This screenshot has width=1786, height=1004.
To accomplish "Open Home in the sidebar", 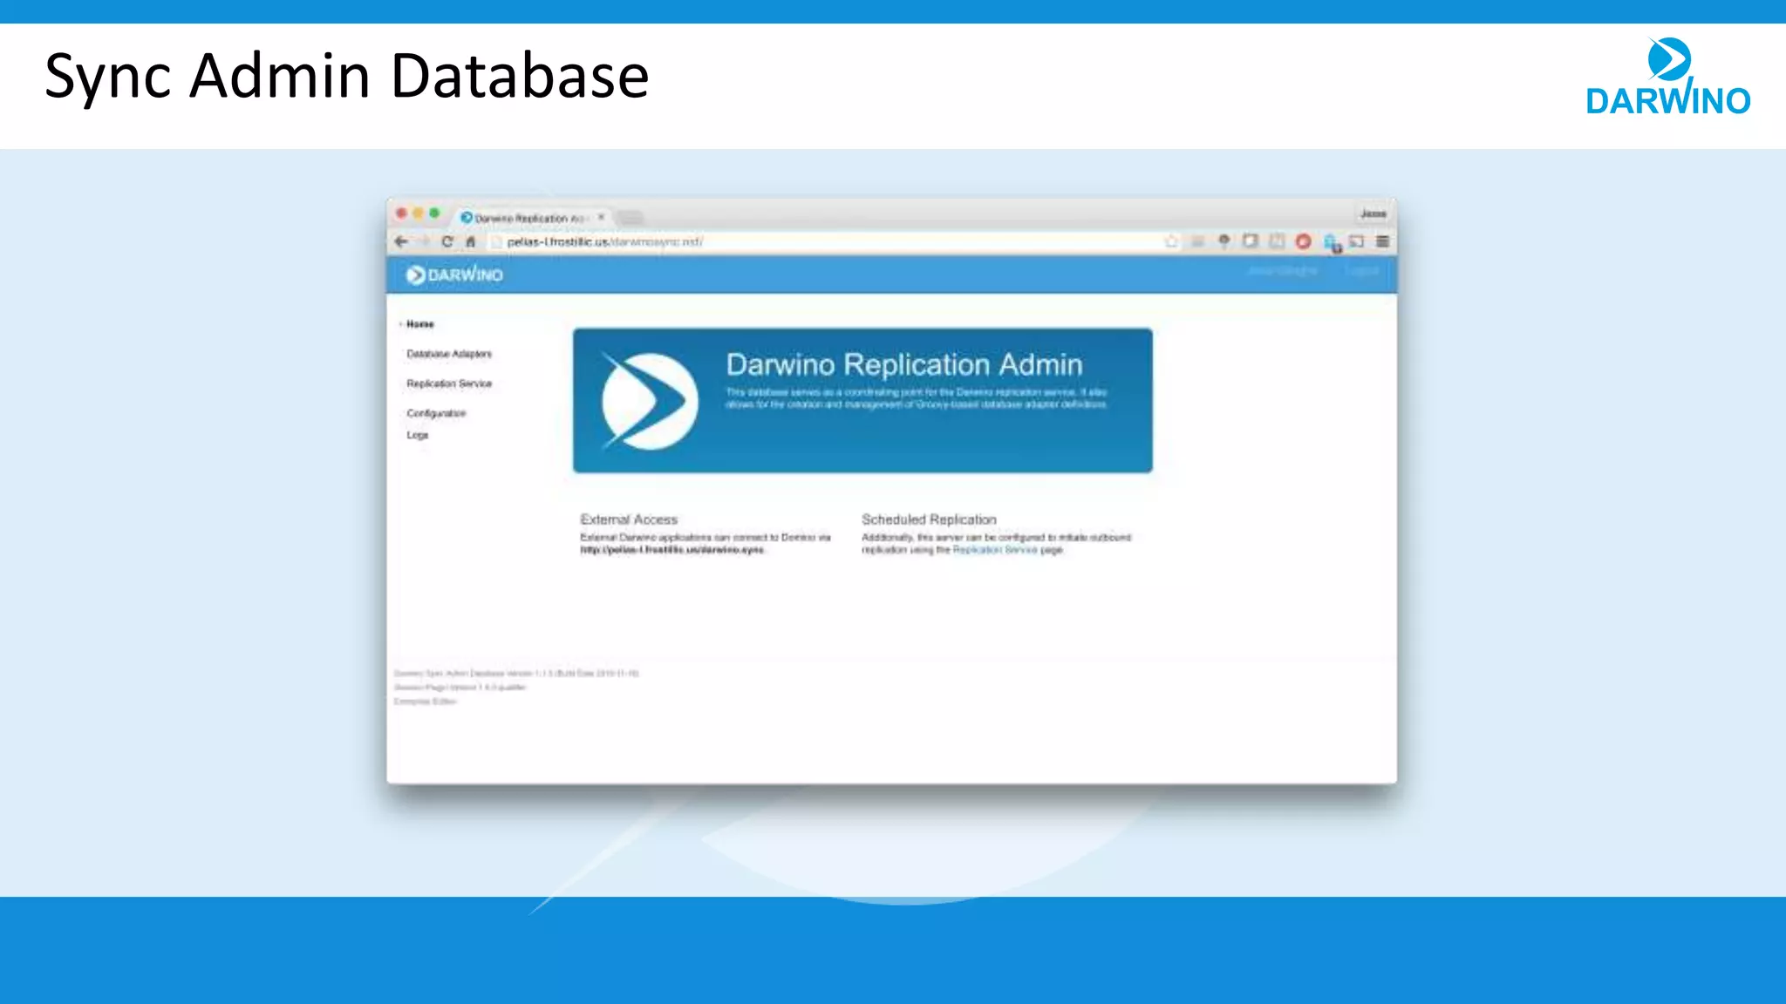I will point(420,324).
